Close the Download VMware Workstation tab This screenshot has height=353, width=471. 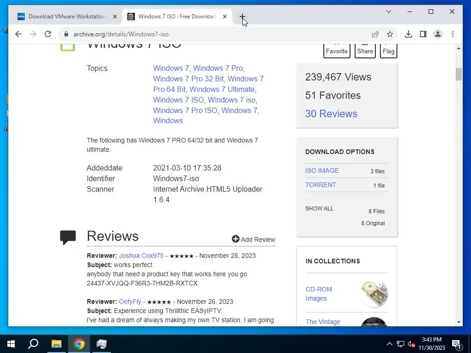click(x=115, y=17)
